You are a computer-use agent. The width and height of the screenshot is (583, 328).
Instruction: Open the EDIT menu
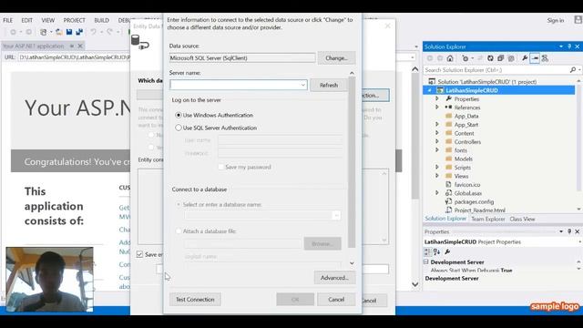(26, 20)
